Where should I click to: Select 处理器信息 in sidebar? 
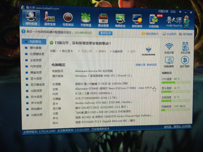click(x=35, y=54)
